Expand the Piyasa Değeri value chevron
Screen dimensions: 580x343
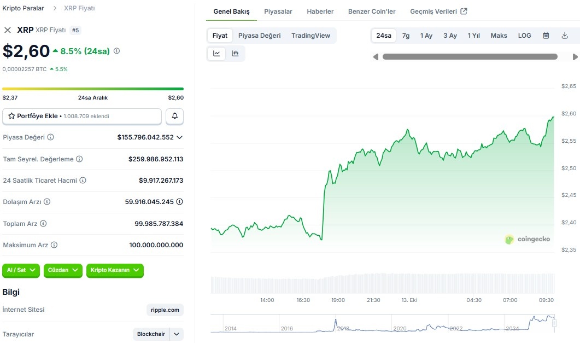(179, 137)
